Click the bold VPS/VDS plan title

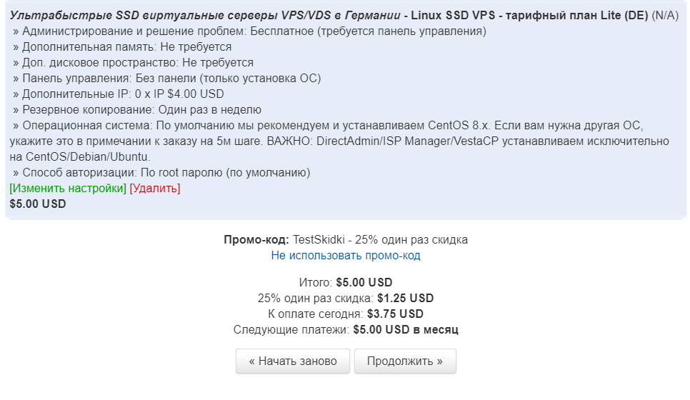click(329, 16)
